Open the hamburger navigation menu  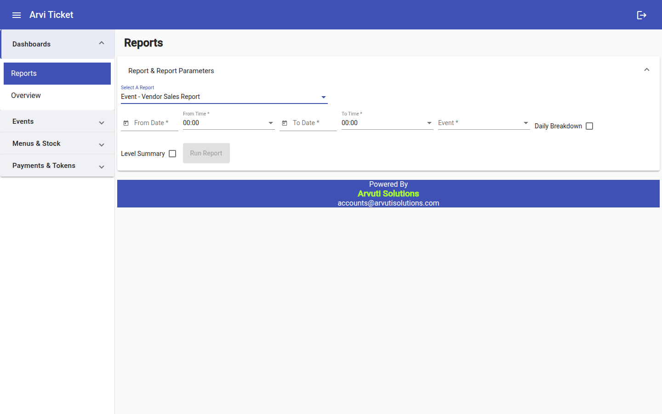(x=17, y=15)
